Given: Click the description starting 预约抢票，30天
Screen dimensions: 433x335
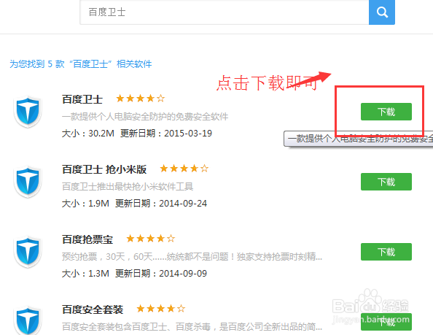Looking at the screenshot, I should pos(192,256).
